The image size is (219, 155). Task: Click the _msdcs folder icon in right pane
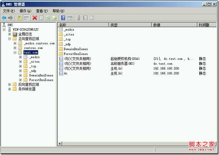(61, 30)
